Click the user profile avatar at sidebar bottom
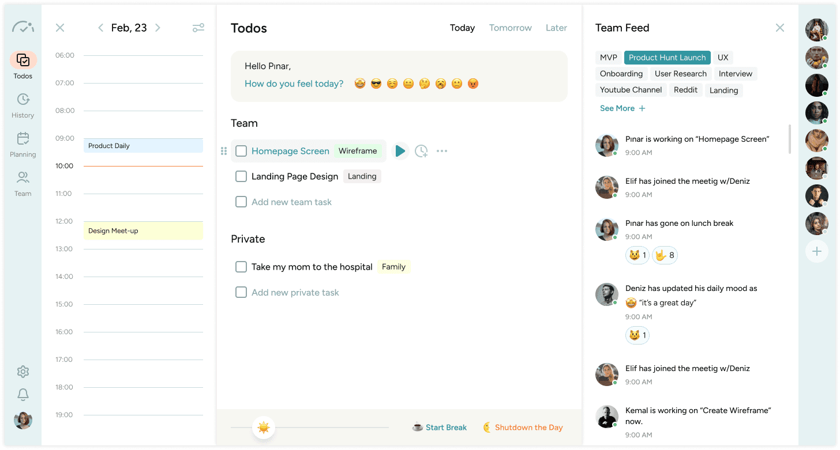The image size is (840, 450). [23, 420]
